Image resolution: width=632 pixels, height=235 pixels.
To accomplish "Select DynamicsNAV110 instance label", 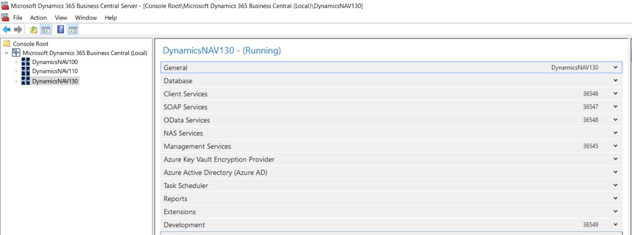I will click(55, 71).
